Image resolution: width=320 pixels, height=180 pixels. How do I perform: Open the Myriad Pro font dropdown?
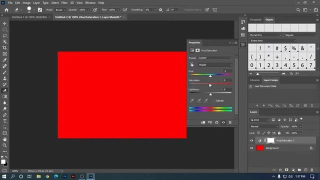coord(265,35)
